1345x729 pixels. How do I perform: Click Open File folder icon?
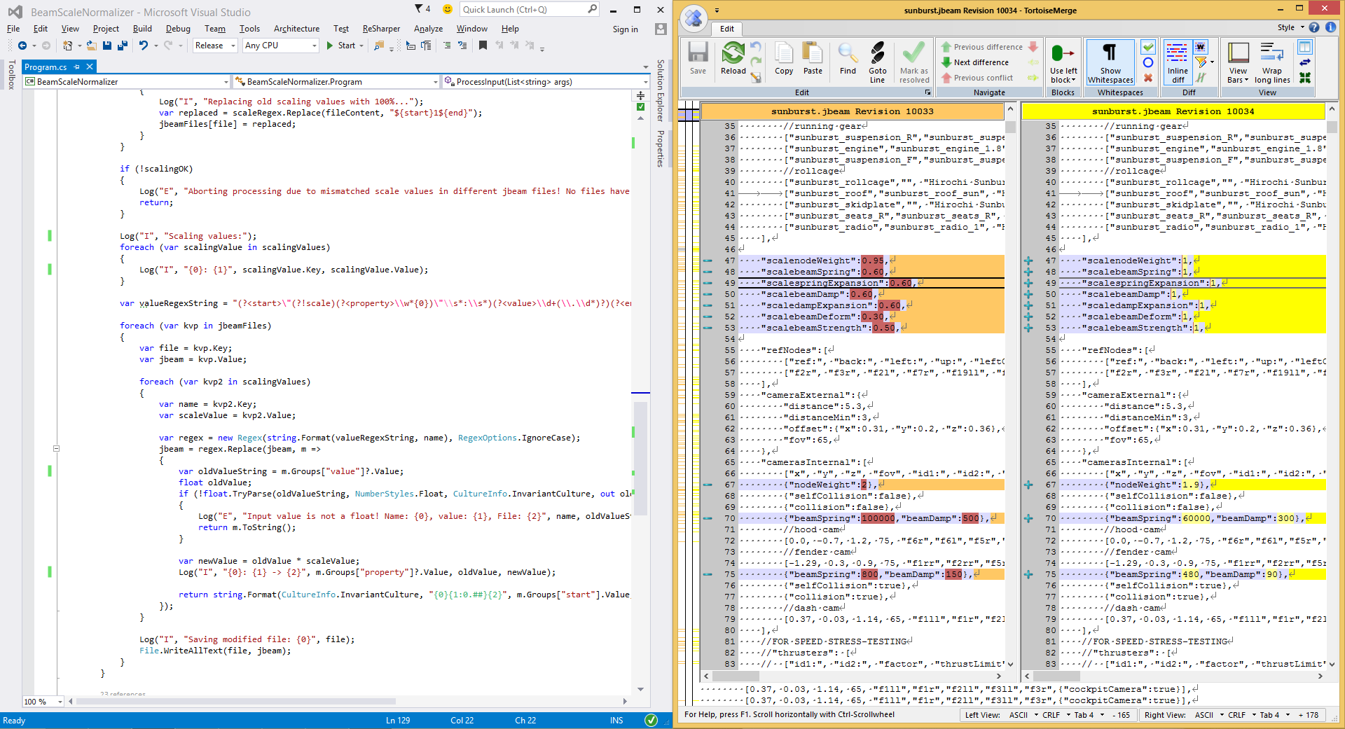92,46
